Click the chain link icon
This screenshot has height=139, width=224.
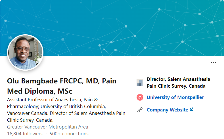point(140,110)
